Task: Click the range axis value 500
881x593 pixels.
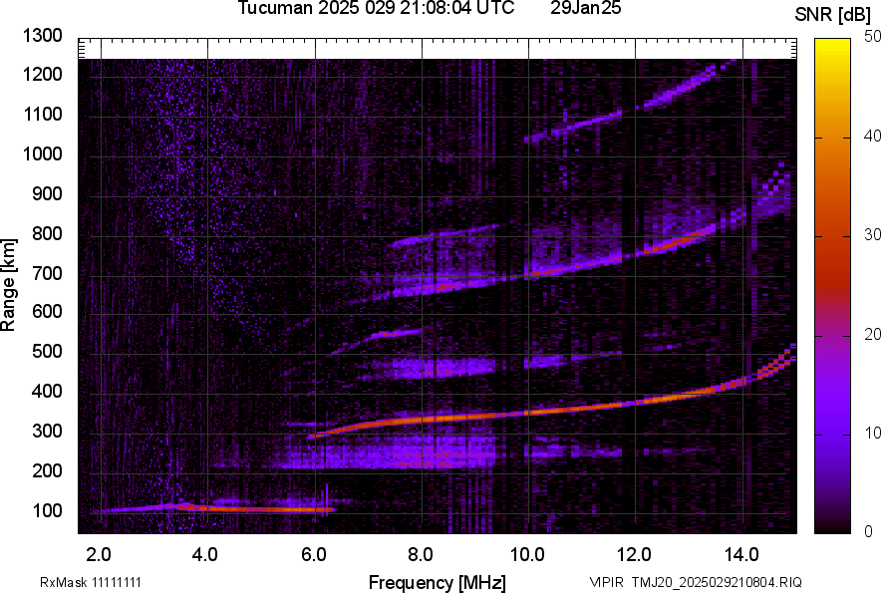Action: coord(47,351)
